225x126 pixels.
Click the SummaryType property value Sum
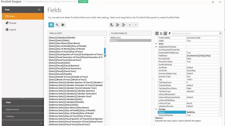click(x=188, y=77)
